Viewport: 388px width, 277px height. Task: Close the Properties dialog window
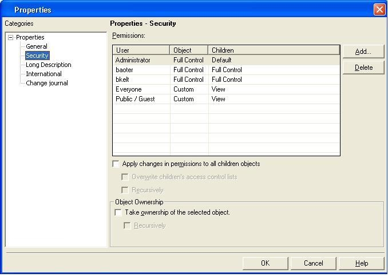[379, 10]
